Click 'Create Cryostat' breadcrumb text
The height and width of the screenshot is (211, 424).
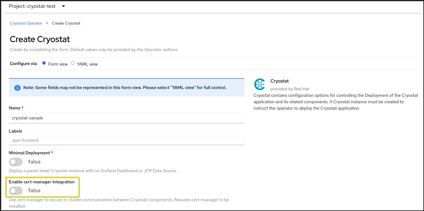click(x=66, y=23)
